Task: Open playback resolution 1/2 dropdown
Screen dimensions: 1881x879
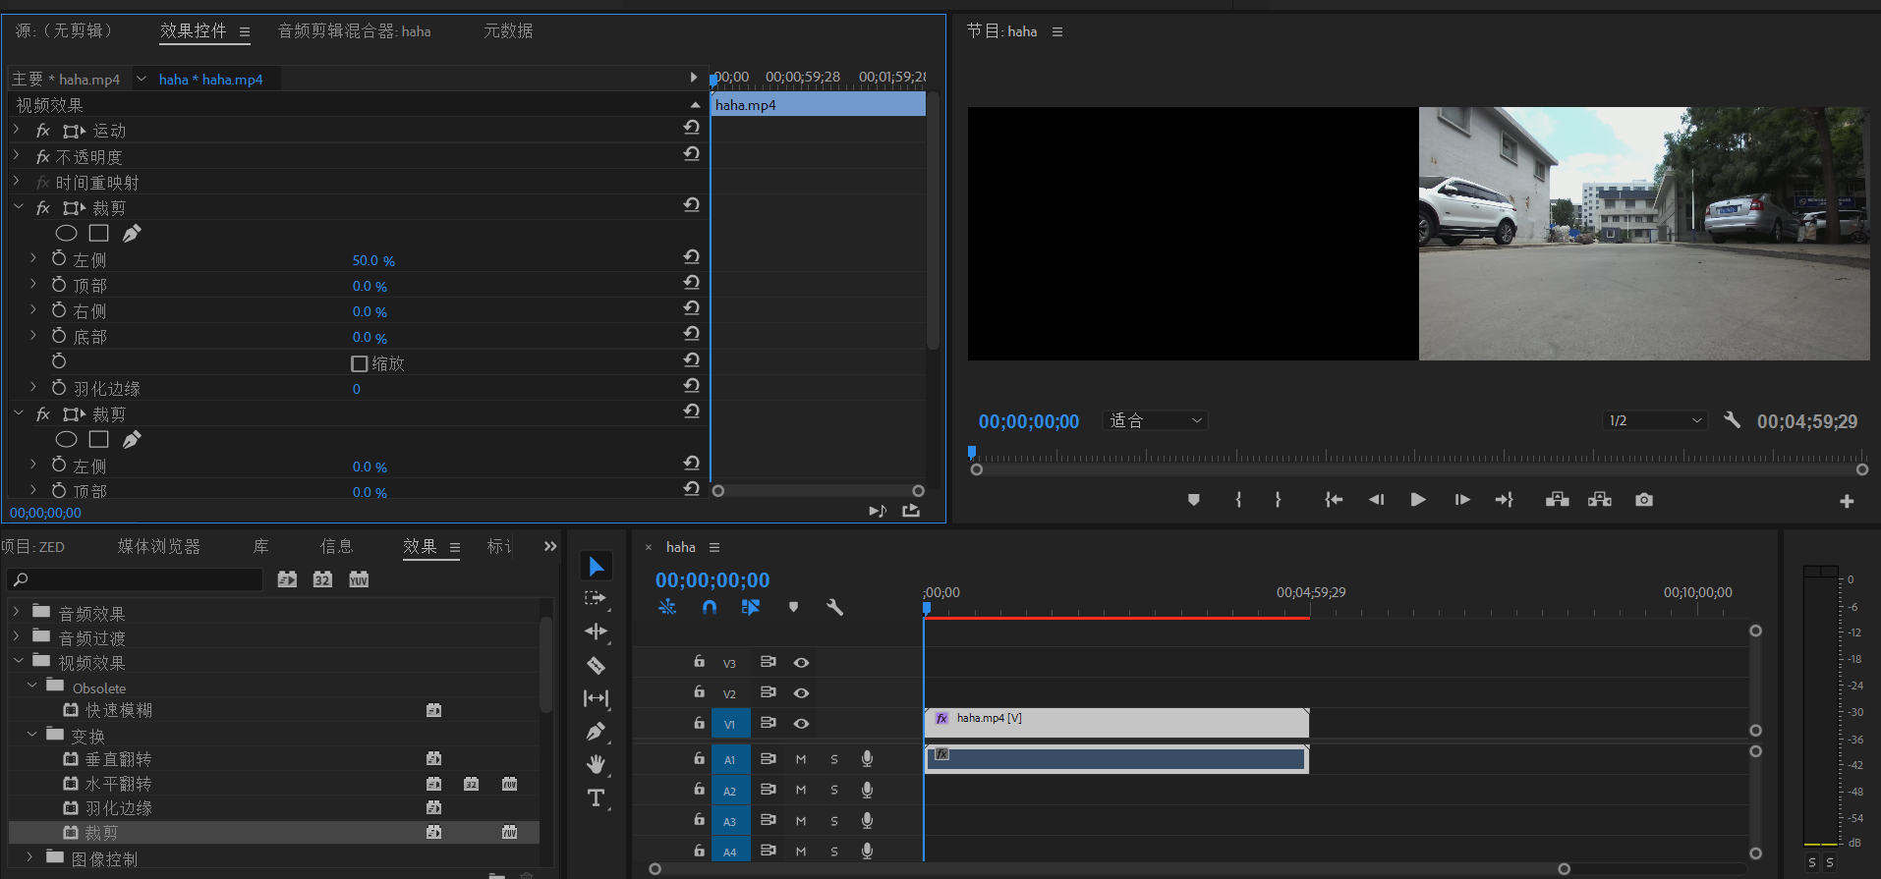Action: pos(1655,420)
